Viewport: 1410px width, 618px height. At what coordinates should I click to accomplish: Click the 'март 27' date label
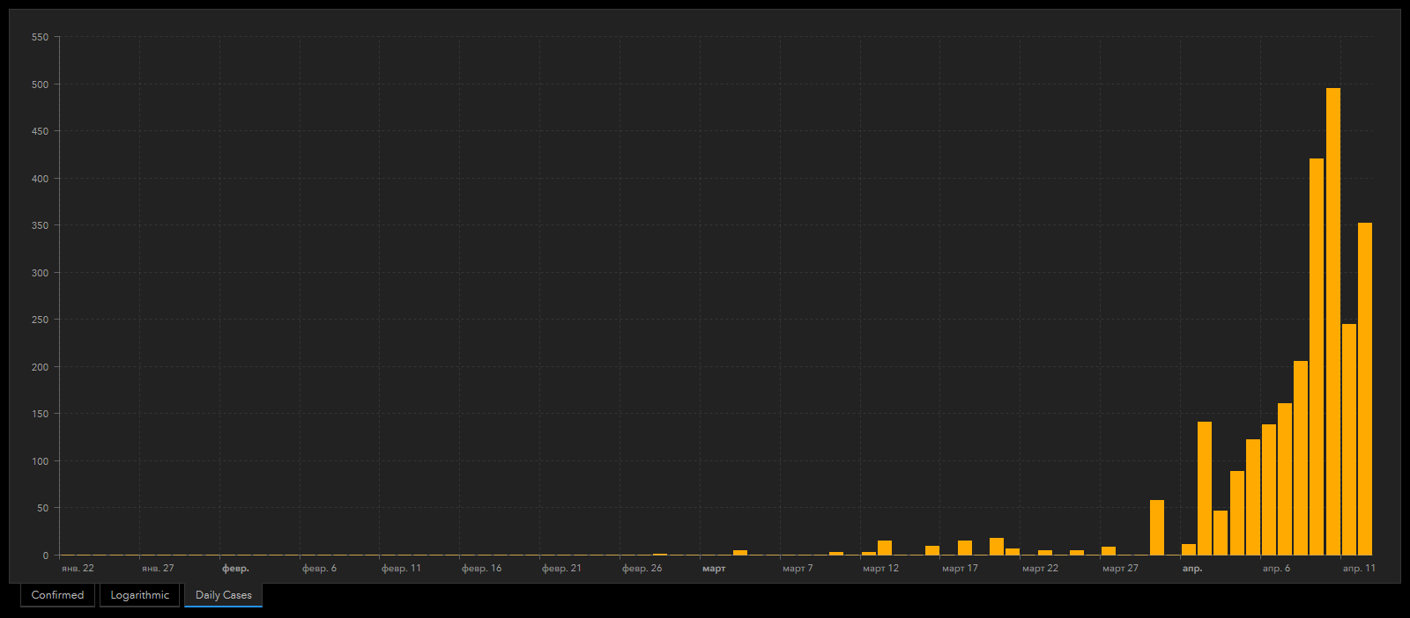click(x=1120, y=569)
